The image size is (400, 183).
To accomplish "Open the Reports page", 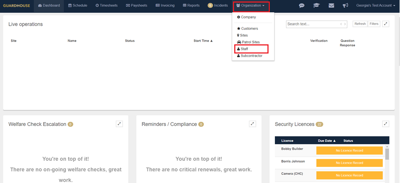I will [191, 6].
